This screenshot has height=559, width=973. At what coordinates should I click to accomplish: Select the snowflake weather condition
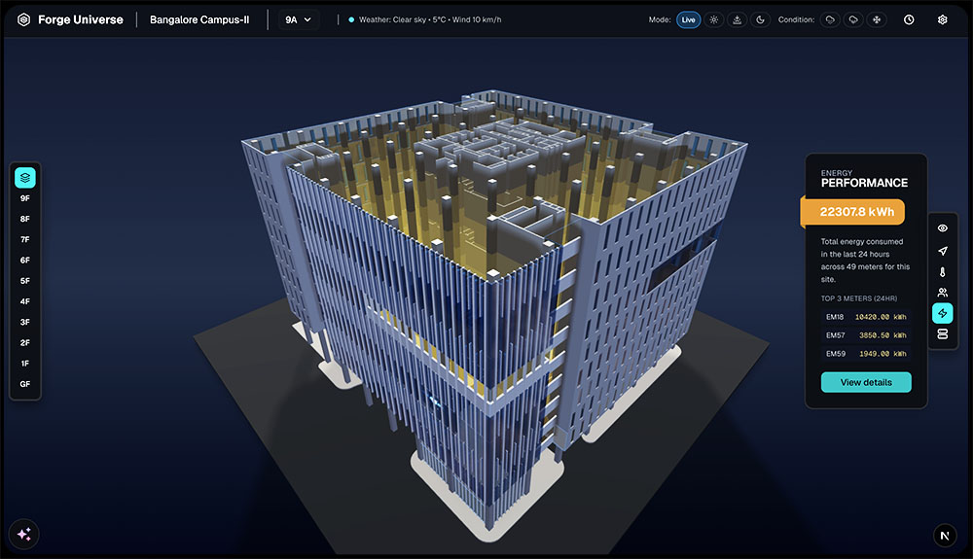click(875, 19)
